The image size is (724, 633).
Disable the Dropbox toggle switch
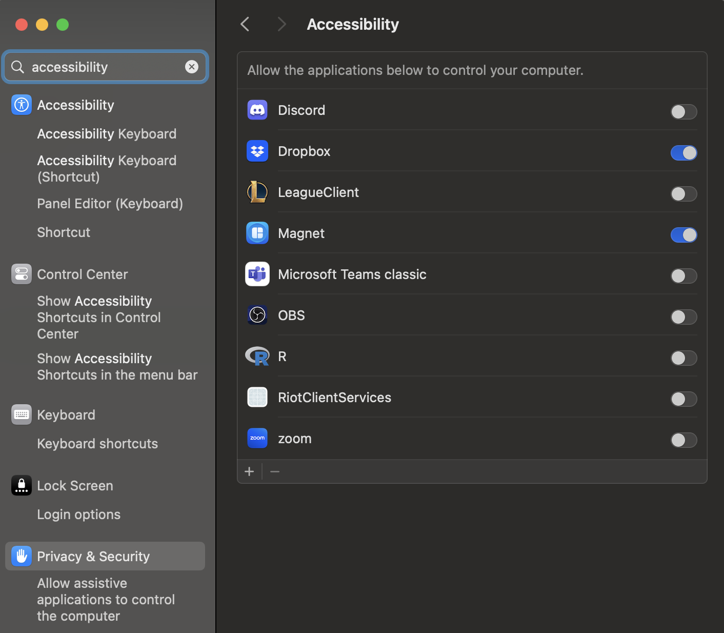(x=683, y=153)
